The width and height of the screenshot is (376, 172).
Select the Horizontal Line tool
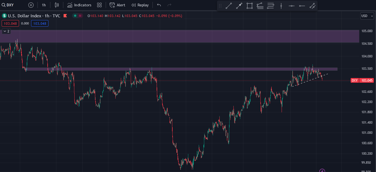(x=291, y=6)
